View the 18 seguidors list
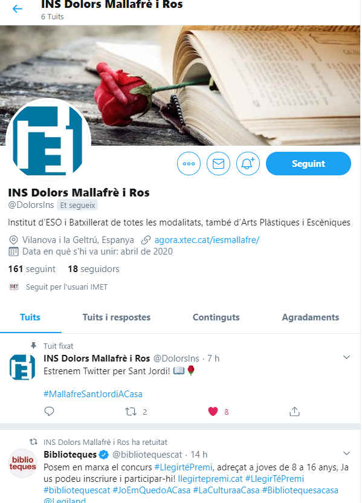Screen dimensions: 362x503 94,269
